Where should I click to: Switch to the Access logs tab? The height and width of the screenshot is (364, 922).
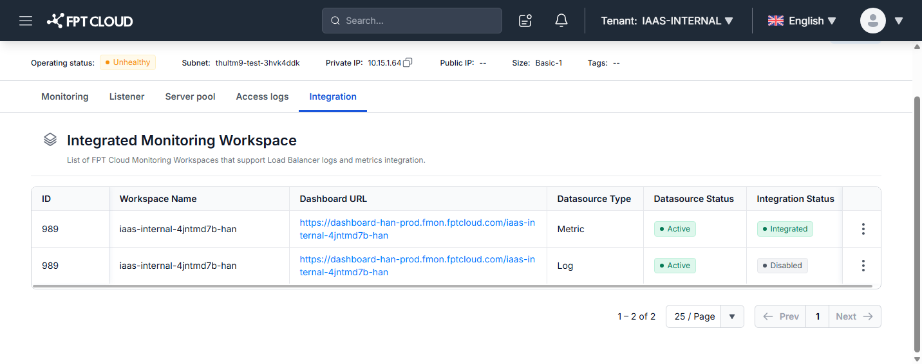pyautogui.click(x=262, y=96)
